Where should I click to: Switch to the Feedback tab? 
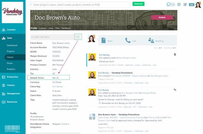click(66, 28)
